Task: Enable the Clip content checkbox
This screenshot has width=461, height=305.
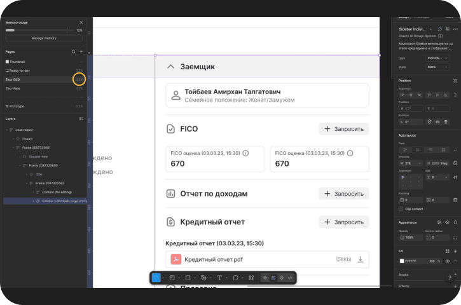Action: click(401, 209)
